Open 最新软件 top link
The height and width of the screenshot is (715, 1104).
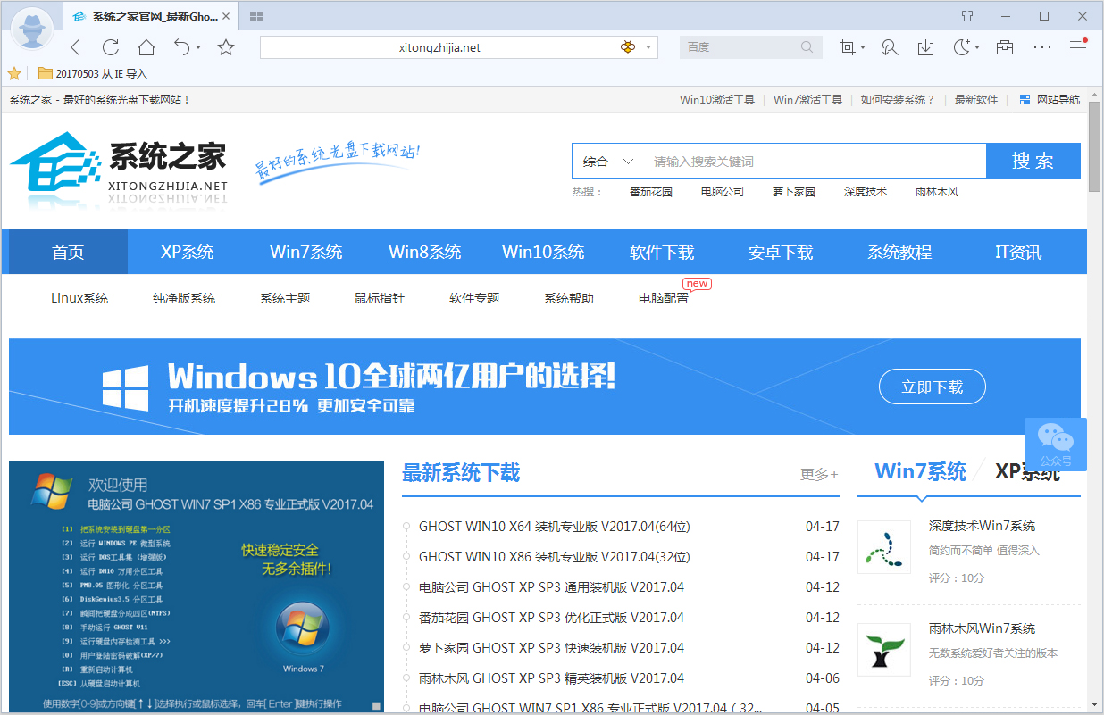pos(976,100)
